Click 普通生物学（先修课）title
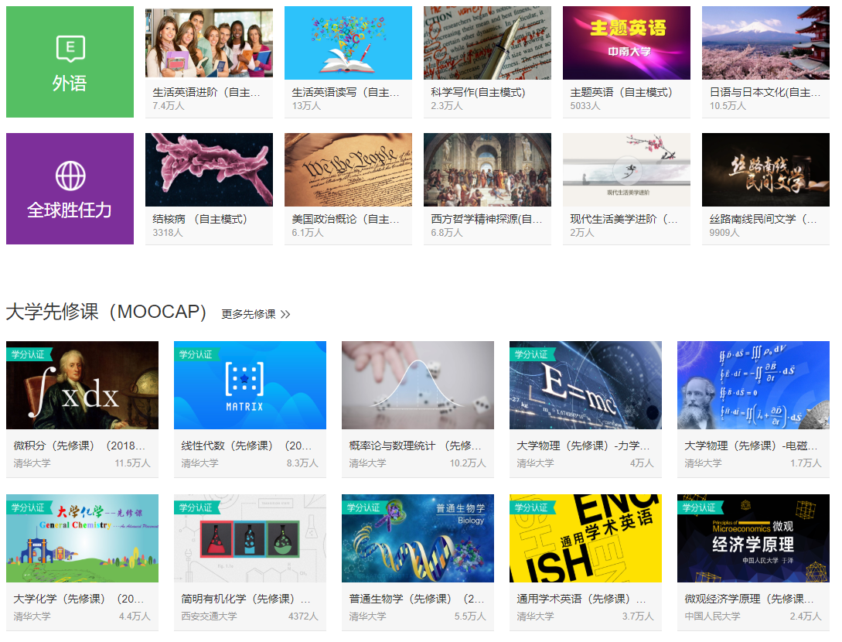This screenshot has height=642, width=842. 417,599
